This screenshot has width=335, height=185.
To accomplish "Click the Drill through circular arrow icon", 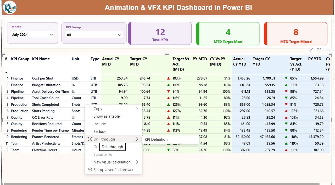I will [x=90, y=139].
